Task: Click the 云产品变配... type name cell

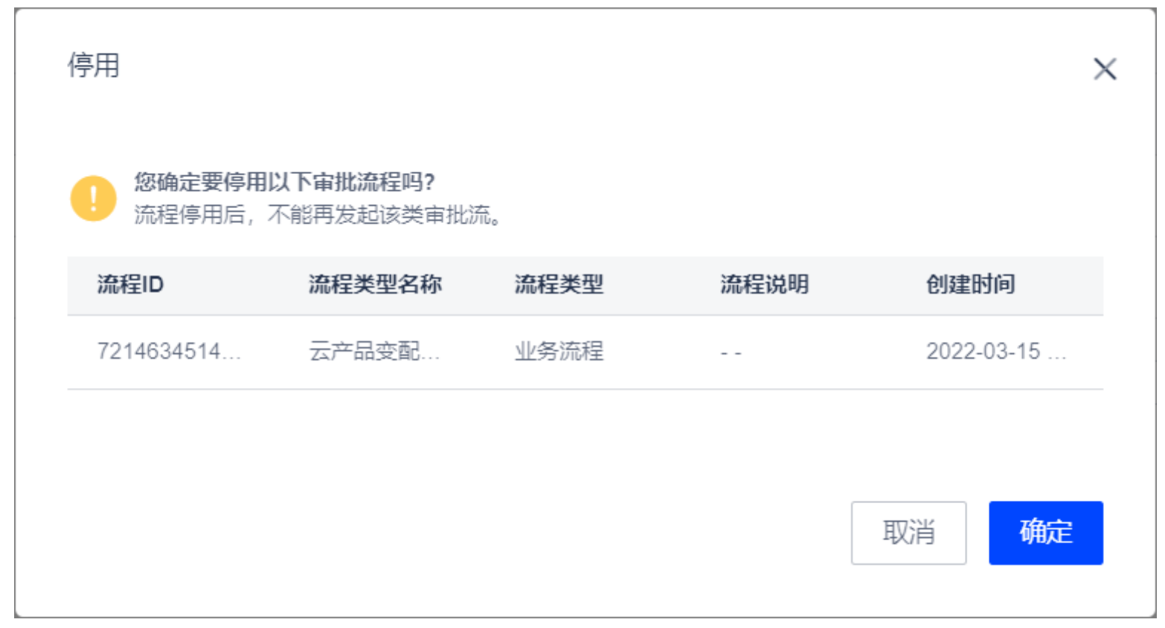Action: tap(374, 351)
